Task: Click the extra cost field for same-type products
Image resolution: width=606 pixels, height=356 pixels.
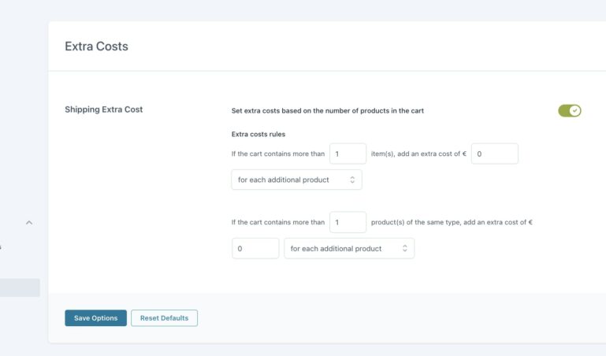Action: (255, 249)
